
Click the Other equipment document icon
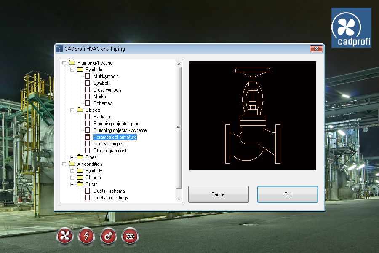point(88,151)
